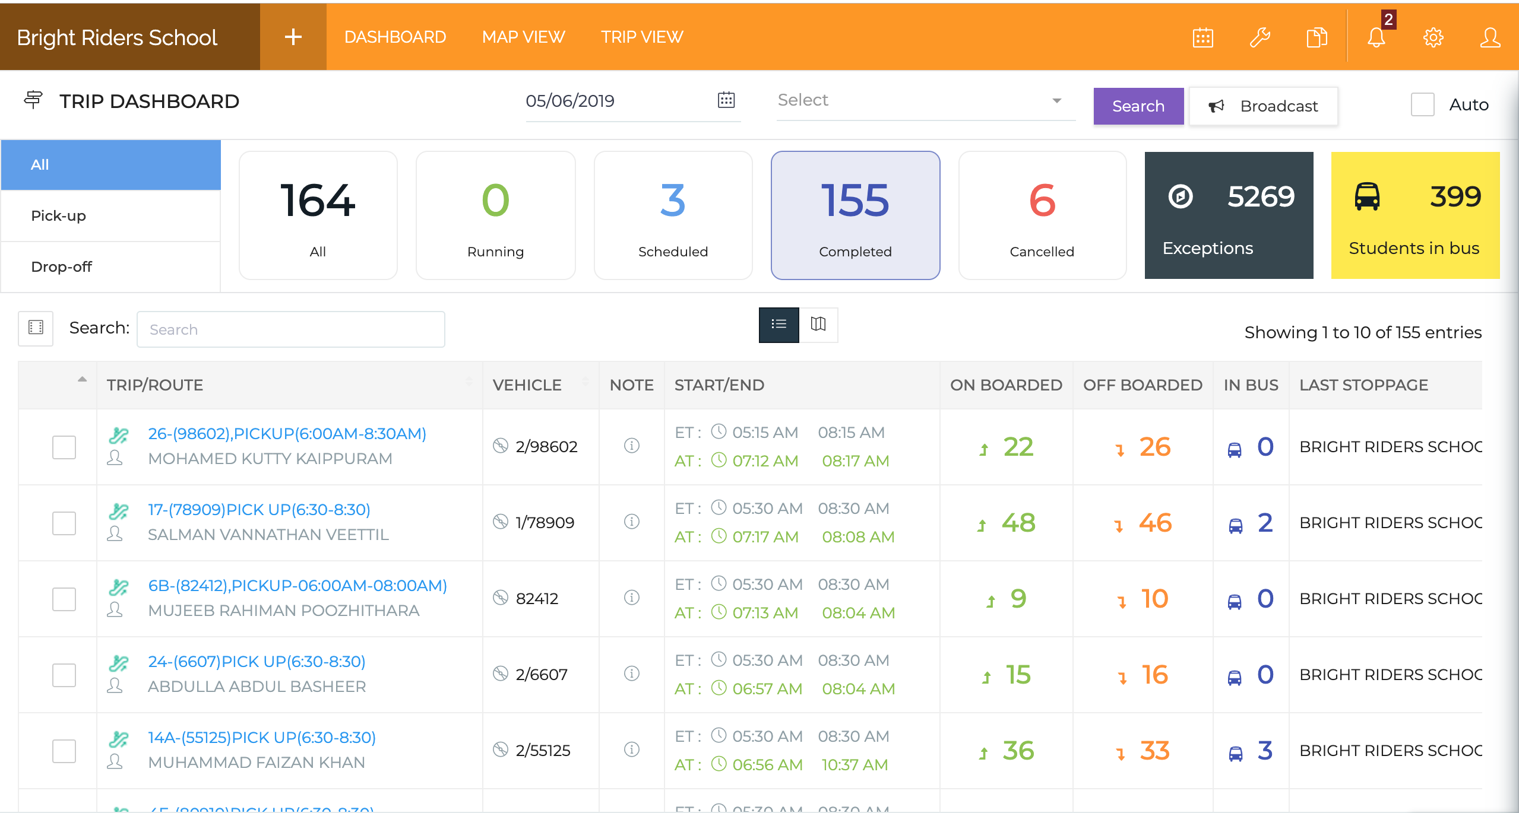Click route icon for trip 17-(78909)
The image size is (1519, 813).
[118, 511]
